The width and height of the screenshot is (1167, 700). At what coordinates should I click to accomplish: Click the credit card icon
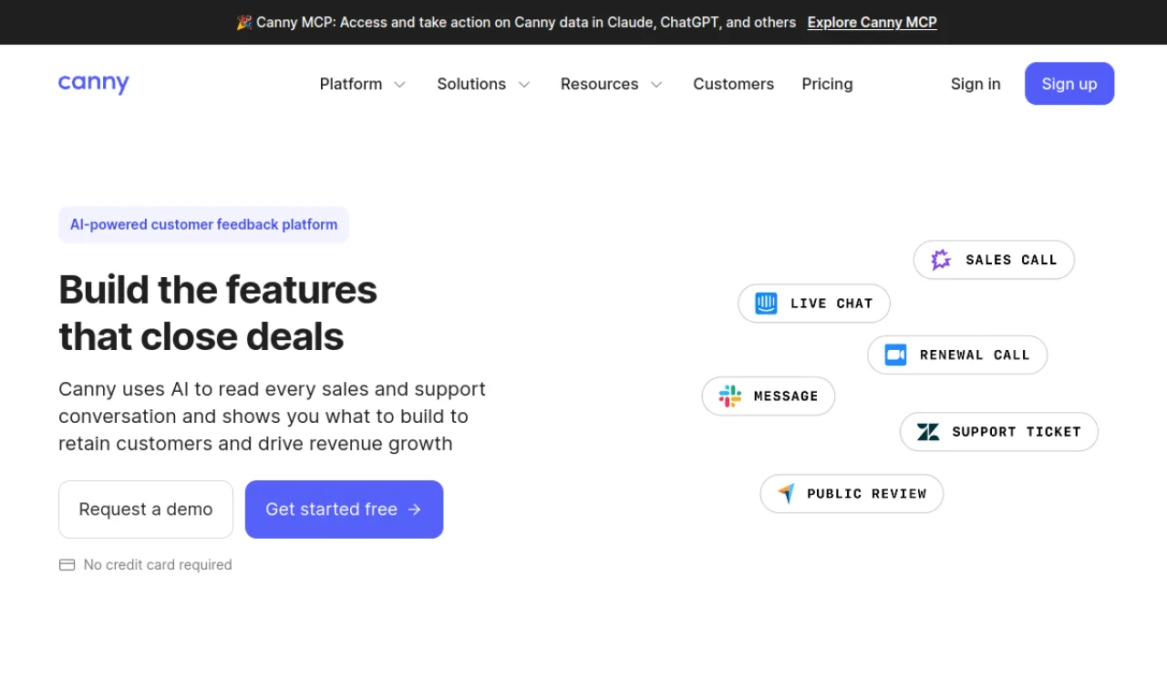67,565
